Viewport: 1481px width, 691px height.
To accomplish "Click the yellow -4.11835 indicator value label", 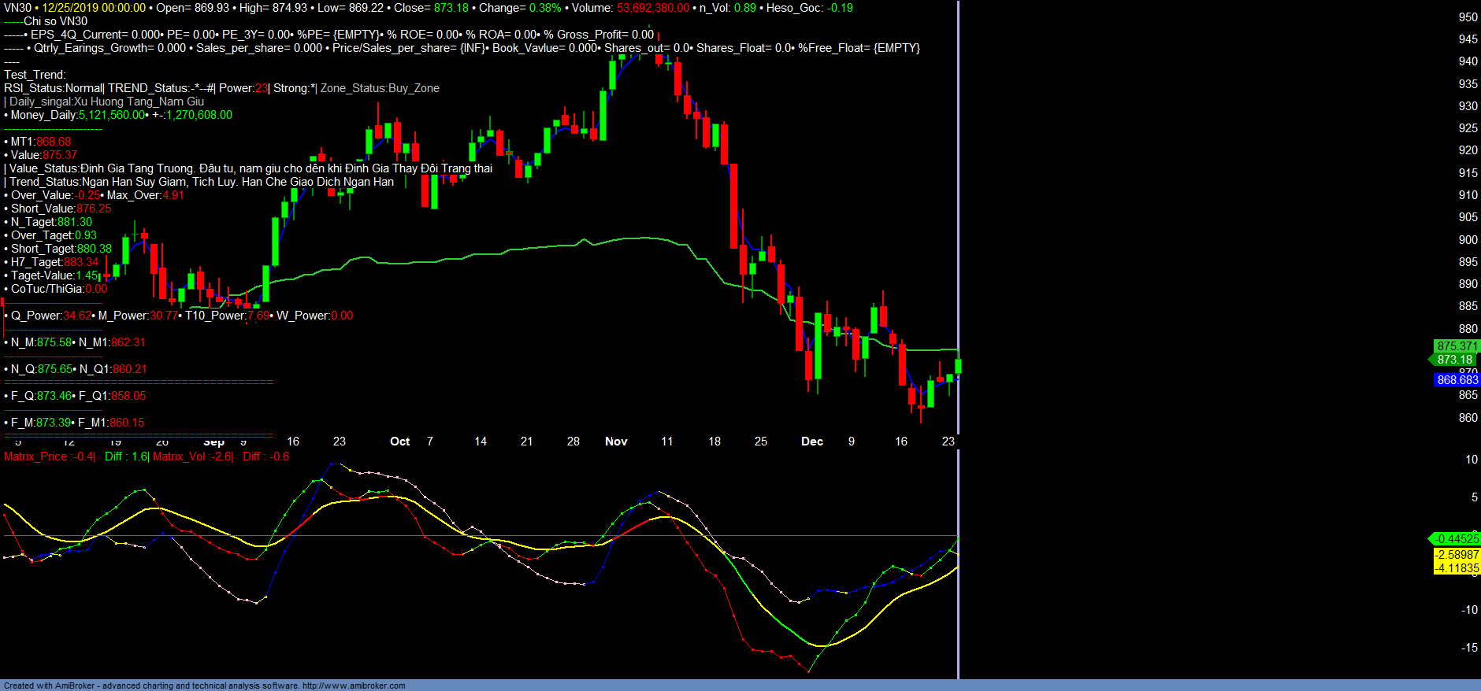I will [x=1457, y=568].
